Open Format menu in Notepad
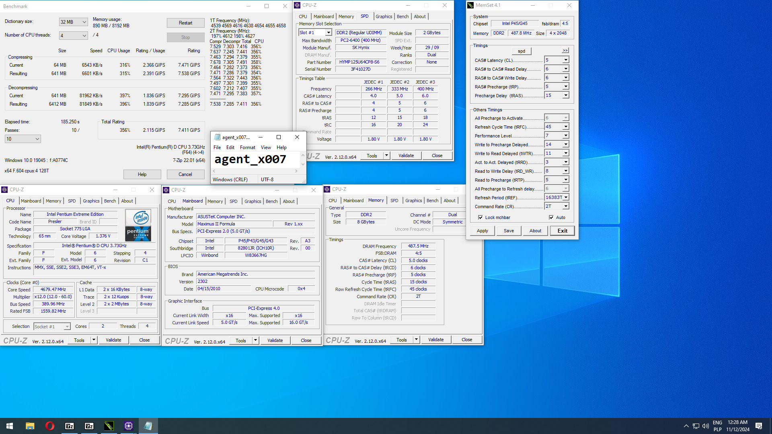772x434 pixels. 248,147
